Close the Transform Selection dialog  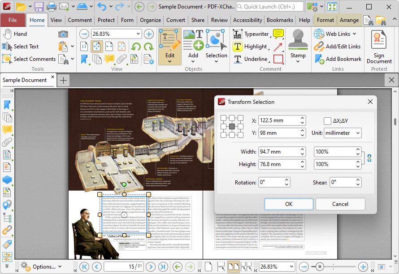pos(370,102)
